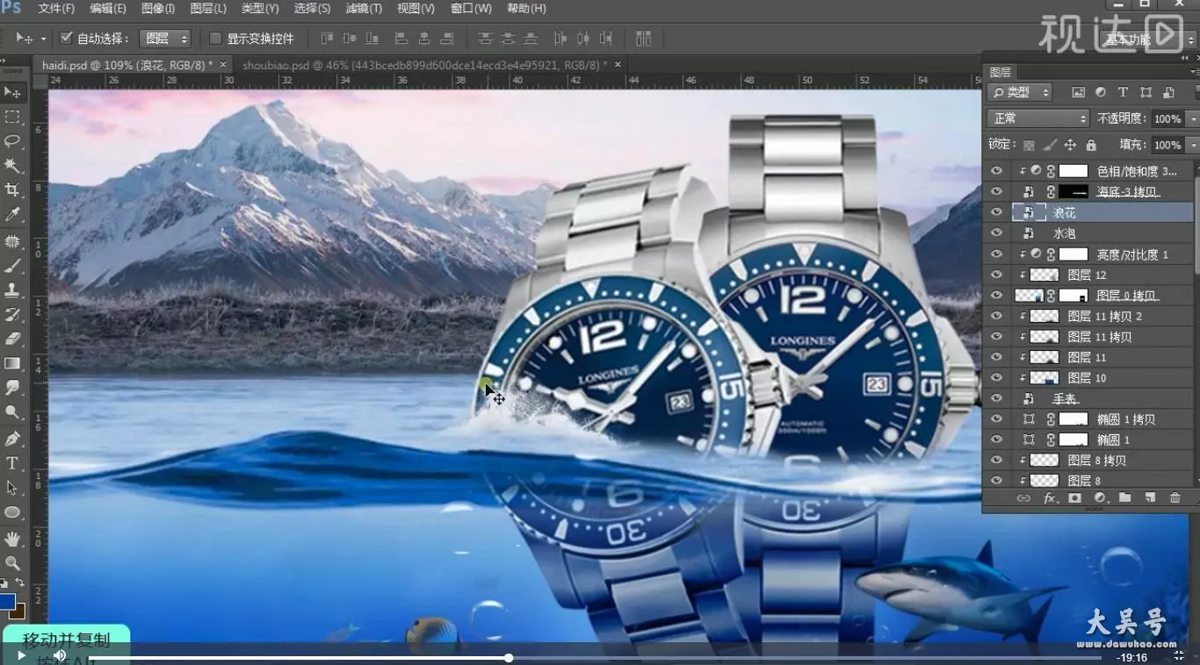This screenshot has width=1200, height=665.
Task: Select the Clone Stamp tool
Action: coord(12,290)
